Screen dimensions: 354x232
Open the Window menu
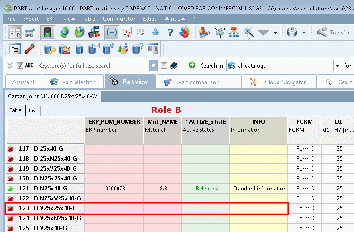pos(175,19)
